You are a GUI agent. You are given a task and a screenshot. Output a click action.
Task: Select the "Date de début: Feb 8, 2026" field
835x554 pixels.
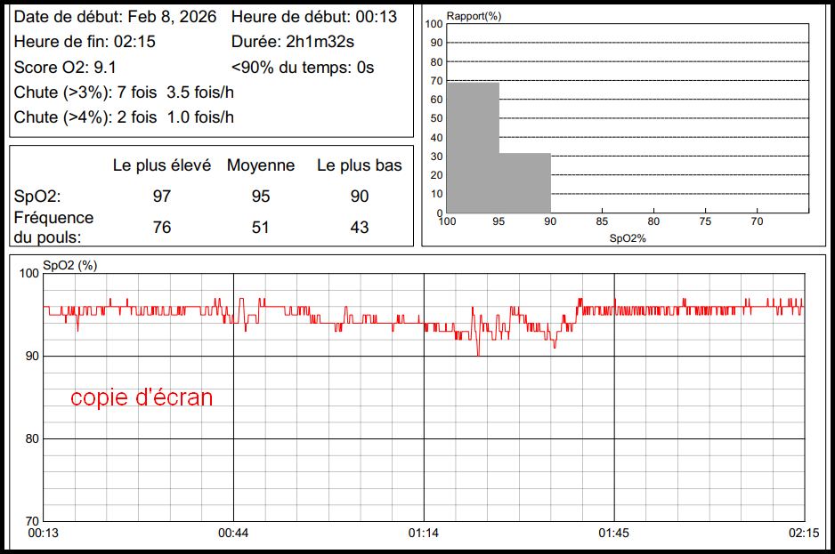pyautogui.click(x=118, y=17)
